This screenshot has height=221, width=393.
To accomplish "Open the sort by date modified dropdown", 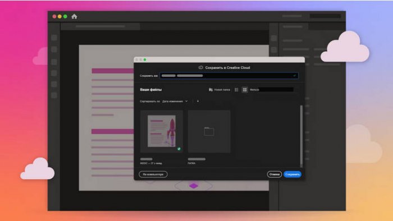I will pos(175,102).
